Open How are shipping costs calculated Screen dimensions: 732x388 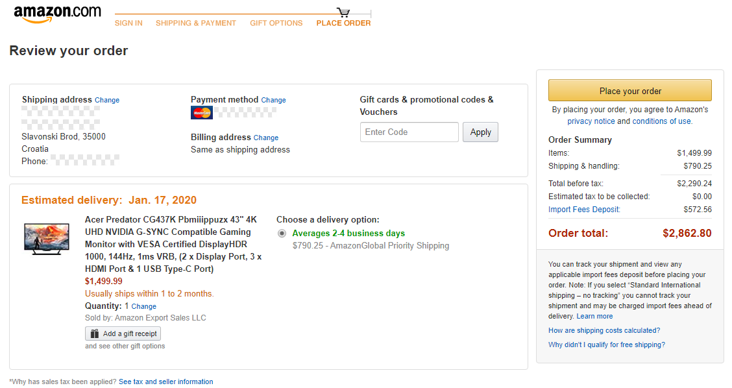tap(604, 330)
